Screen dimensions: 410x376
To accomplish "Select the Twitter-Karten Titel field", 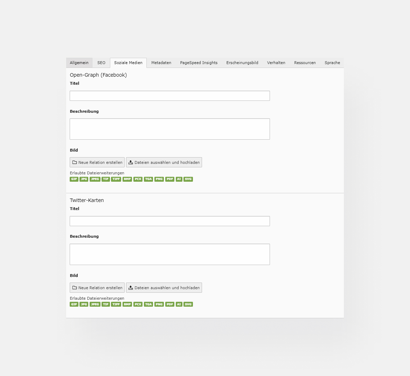I will point(169,221).
